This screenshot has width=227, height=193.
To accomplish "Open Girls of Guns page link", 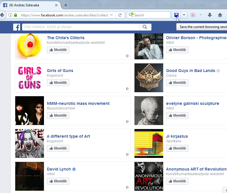I will tap(60, 71).
